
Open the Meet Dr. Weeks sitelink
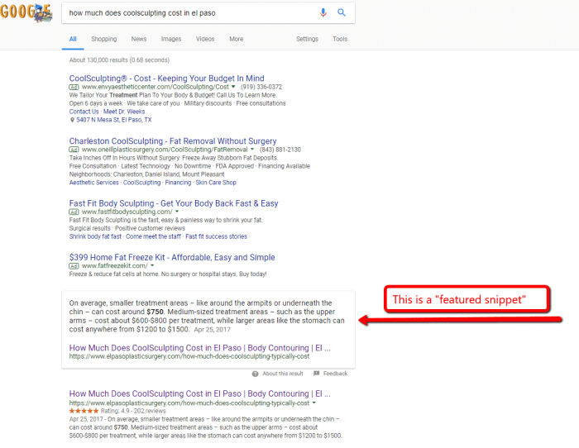coord(124,112)
